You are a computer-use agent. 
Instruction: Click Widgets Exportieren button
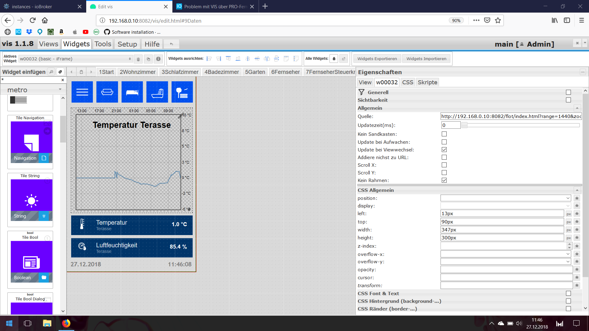point(377,59)
